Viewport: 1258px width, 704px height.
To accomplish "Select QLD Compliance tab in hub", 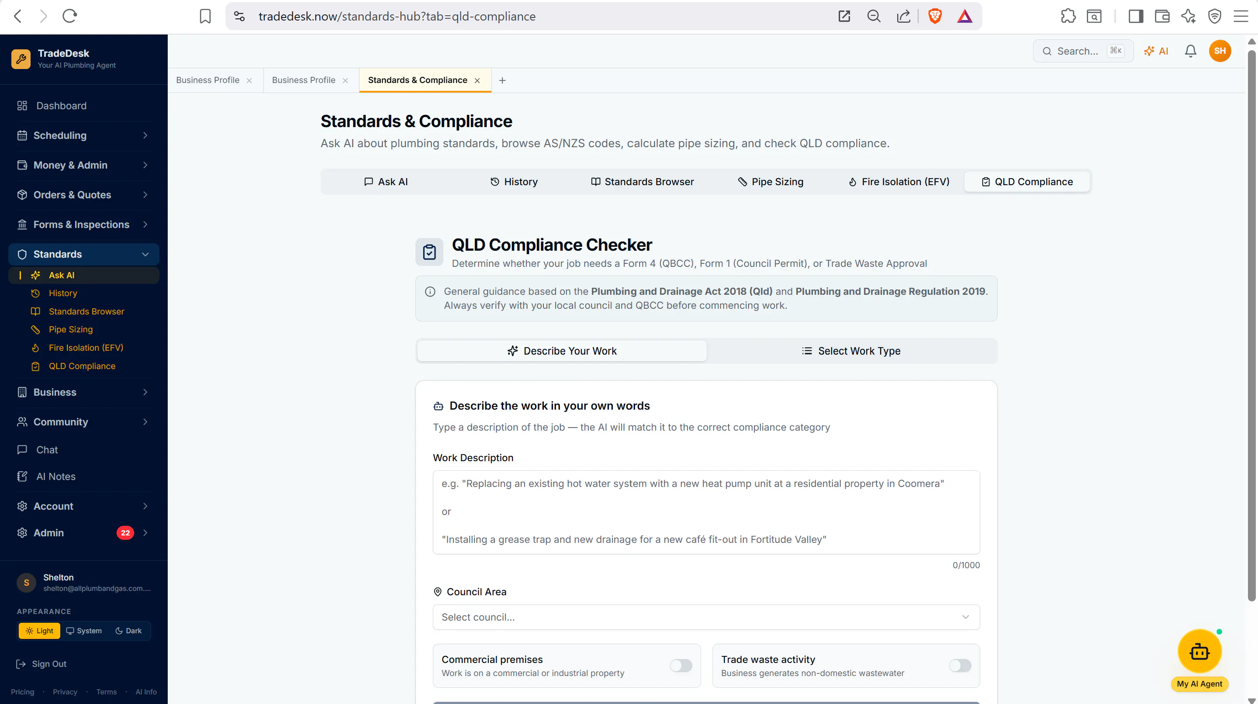I will 1026,182.
